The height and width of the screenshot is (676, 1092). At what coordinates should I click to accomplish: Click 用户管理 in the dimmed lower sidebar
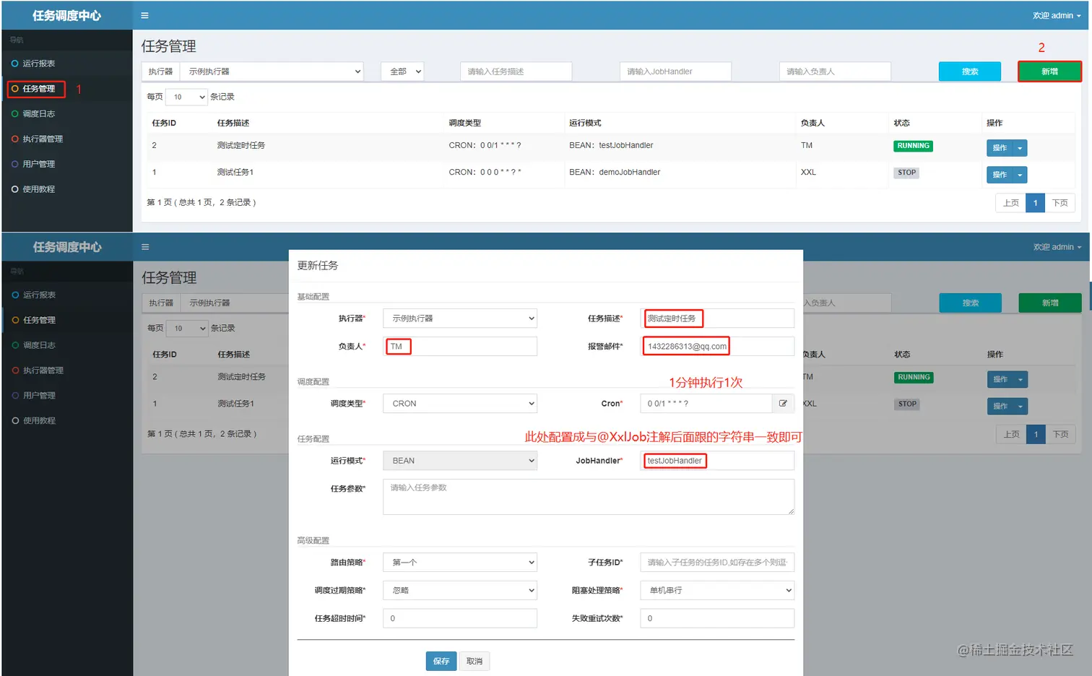(x=39, y=396)
